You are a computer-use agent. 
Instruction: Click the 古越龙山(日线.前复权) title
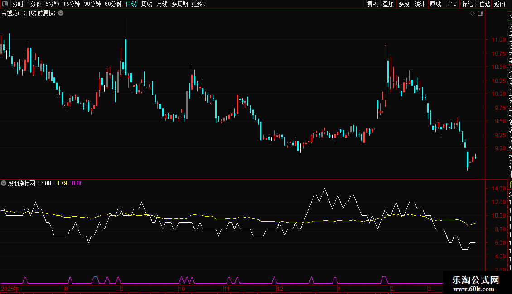coord(29,14)
